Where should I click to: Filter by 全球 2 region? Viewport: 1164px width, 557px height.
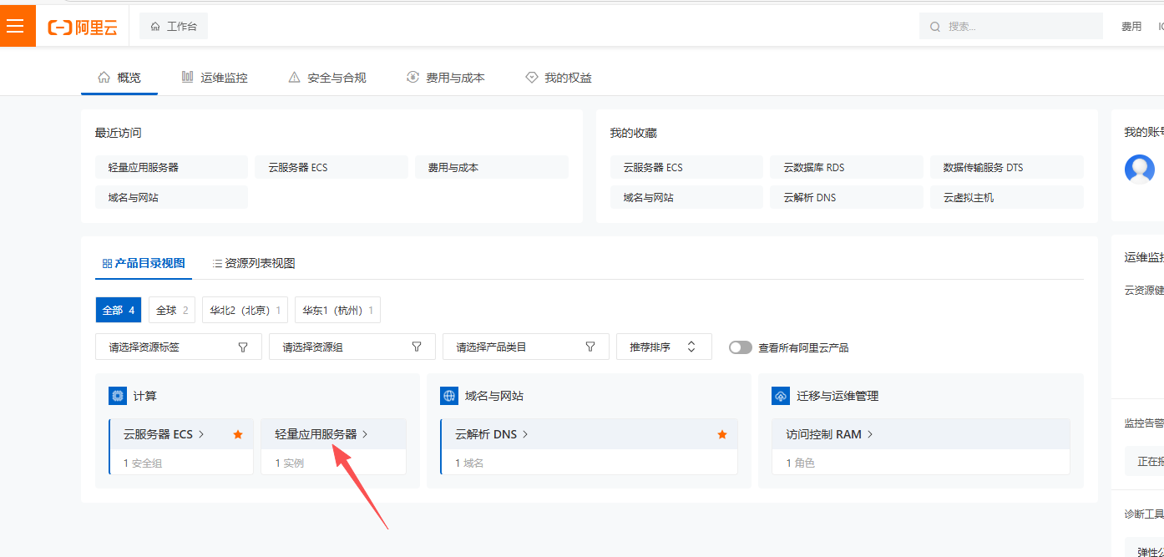[x=172, y=311]
